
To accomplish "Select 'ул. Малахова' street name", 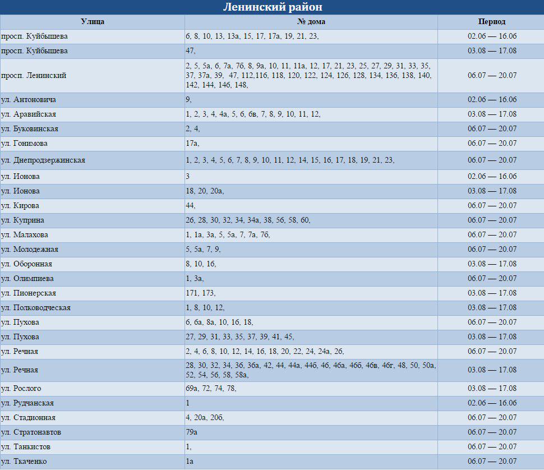I will [25, 234].
